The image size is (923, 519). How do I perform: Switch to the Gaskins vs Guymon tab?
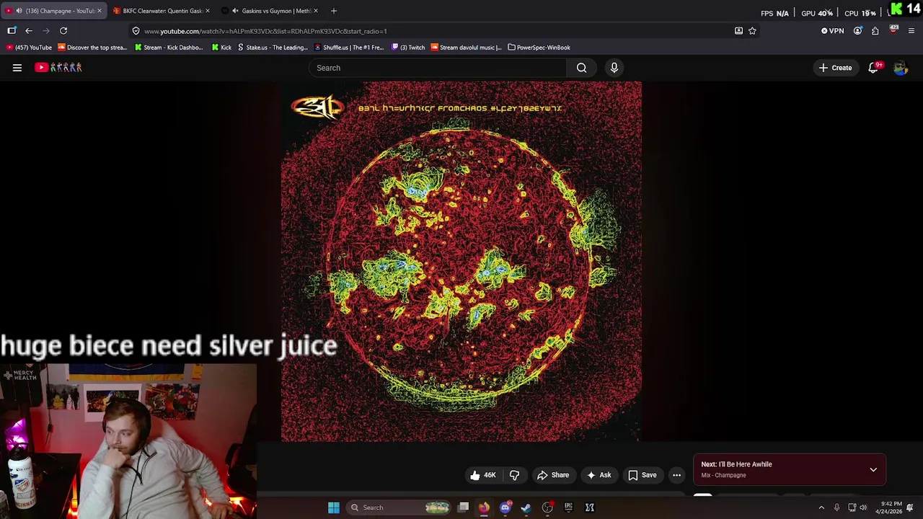[270, 11]
